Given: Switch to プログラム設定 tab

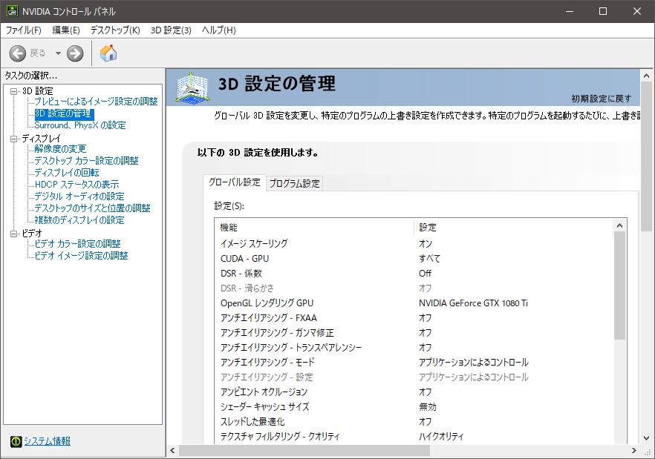Looking at the screenshot, I should [294, 183].
